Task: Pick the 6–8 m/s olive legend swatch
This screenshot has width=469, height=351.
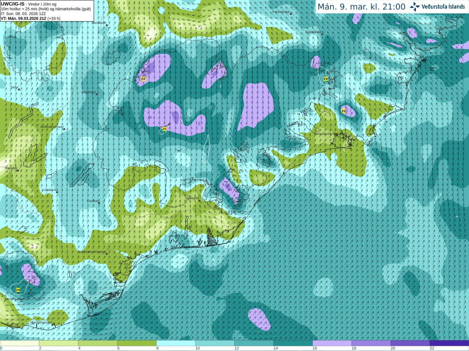Action: (137, 343)
